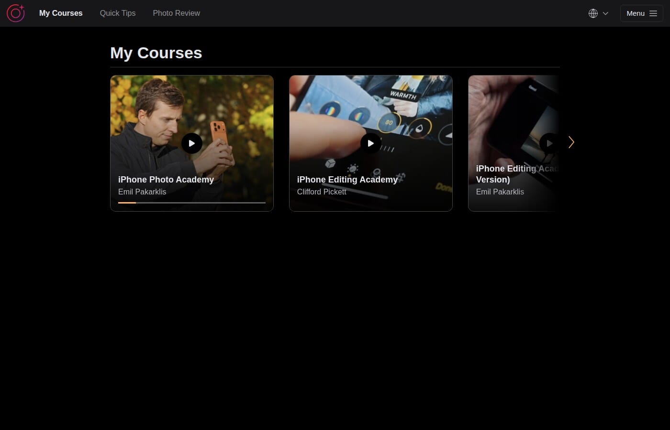Click the iPhone Photo Academy progress bar
This screenshot has width=670, height=430.
click(x=191, y=203)
